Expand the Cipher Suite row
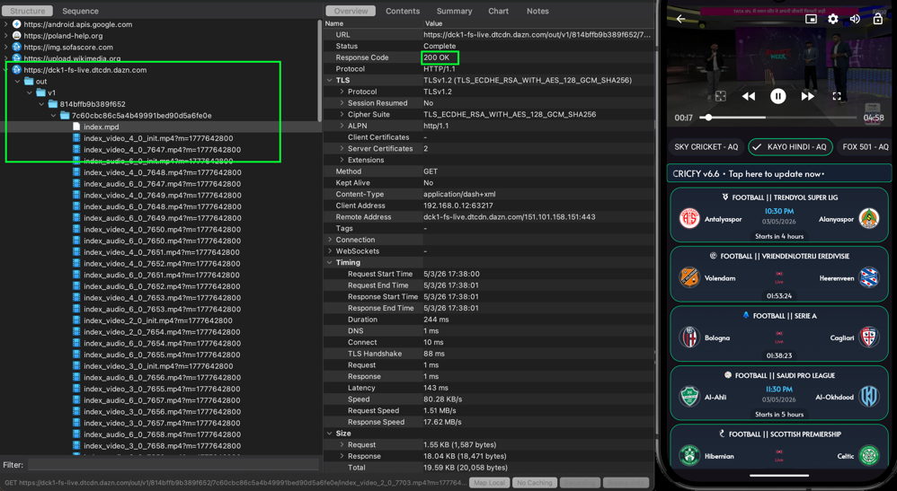 coord(342,114)
